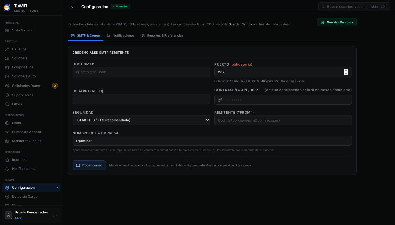Screen dimensions: 395x225
Task: Switch to the SMTP & Correo tab
Action: [85, 35]
